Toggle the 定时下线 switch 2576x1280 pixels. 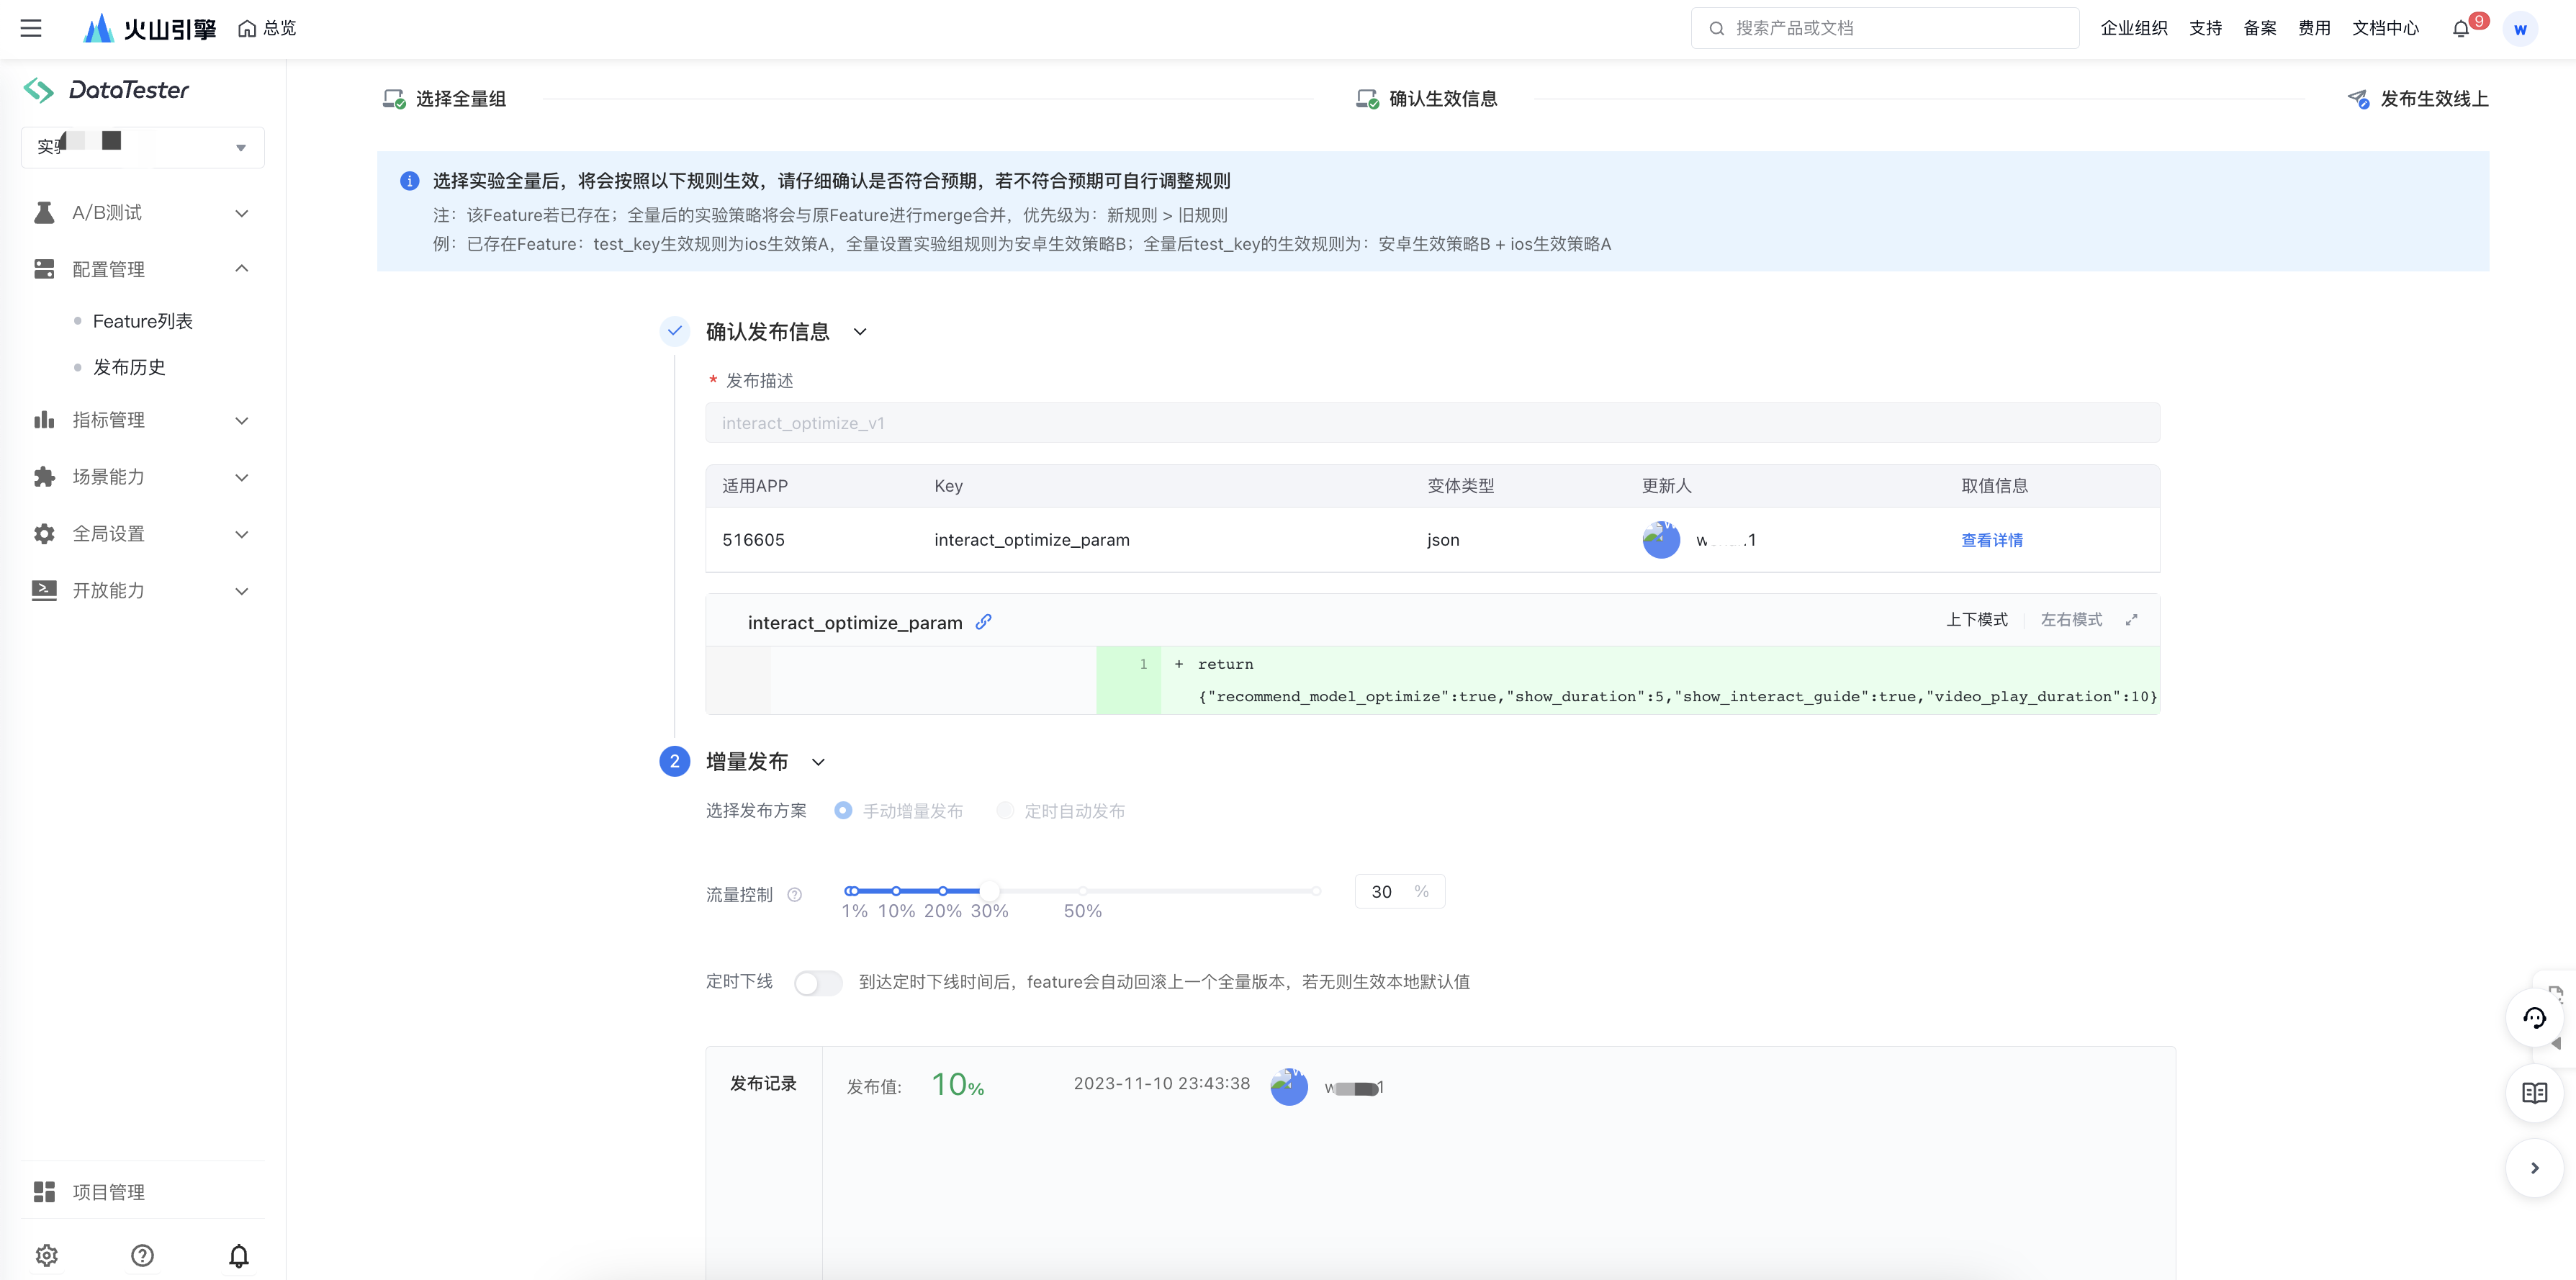pos(817,983)
